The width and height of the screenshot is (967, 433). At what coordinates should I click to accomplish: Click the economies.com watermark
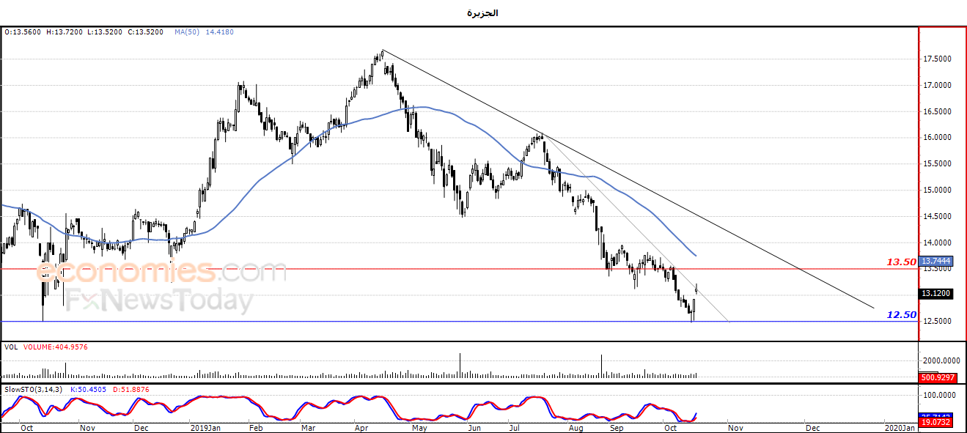pyautogui.click(x=161, y=272)
